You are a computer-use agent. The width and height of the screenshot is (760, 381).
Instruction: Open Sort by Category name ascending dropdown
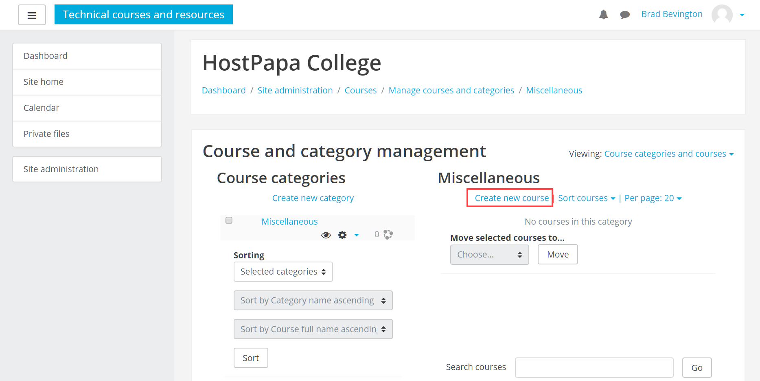(313, 301)
